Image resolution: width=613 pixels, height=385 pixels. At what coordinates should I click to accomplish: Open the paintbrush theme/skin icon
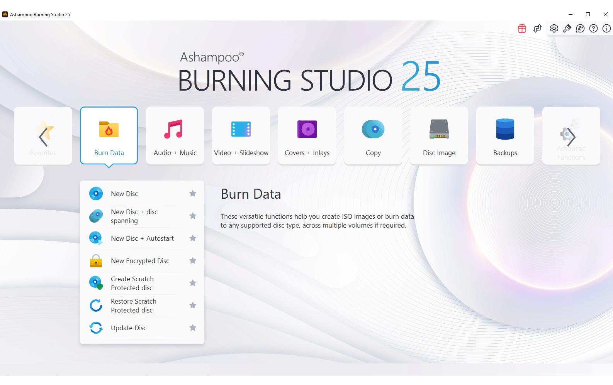[567, 29]
